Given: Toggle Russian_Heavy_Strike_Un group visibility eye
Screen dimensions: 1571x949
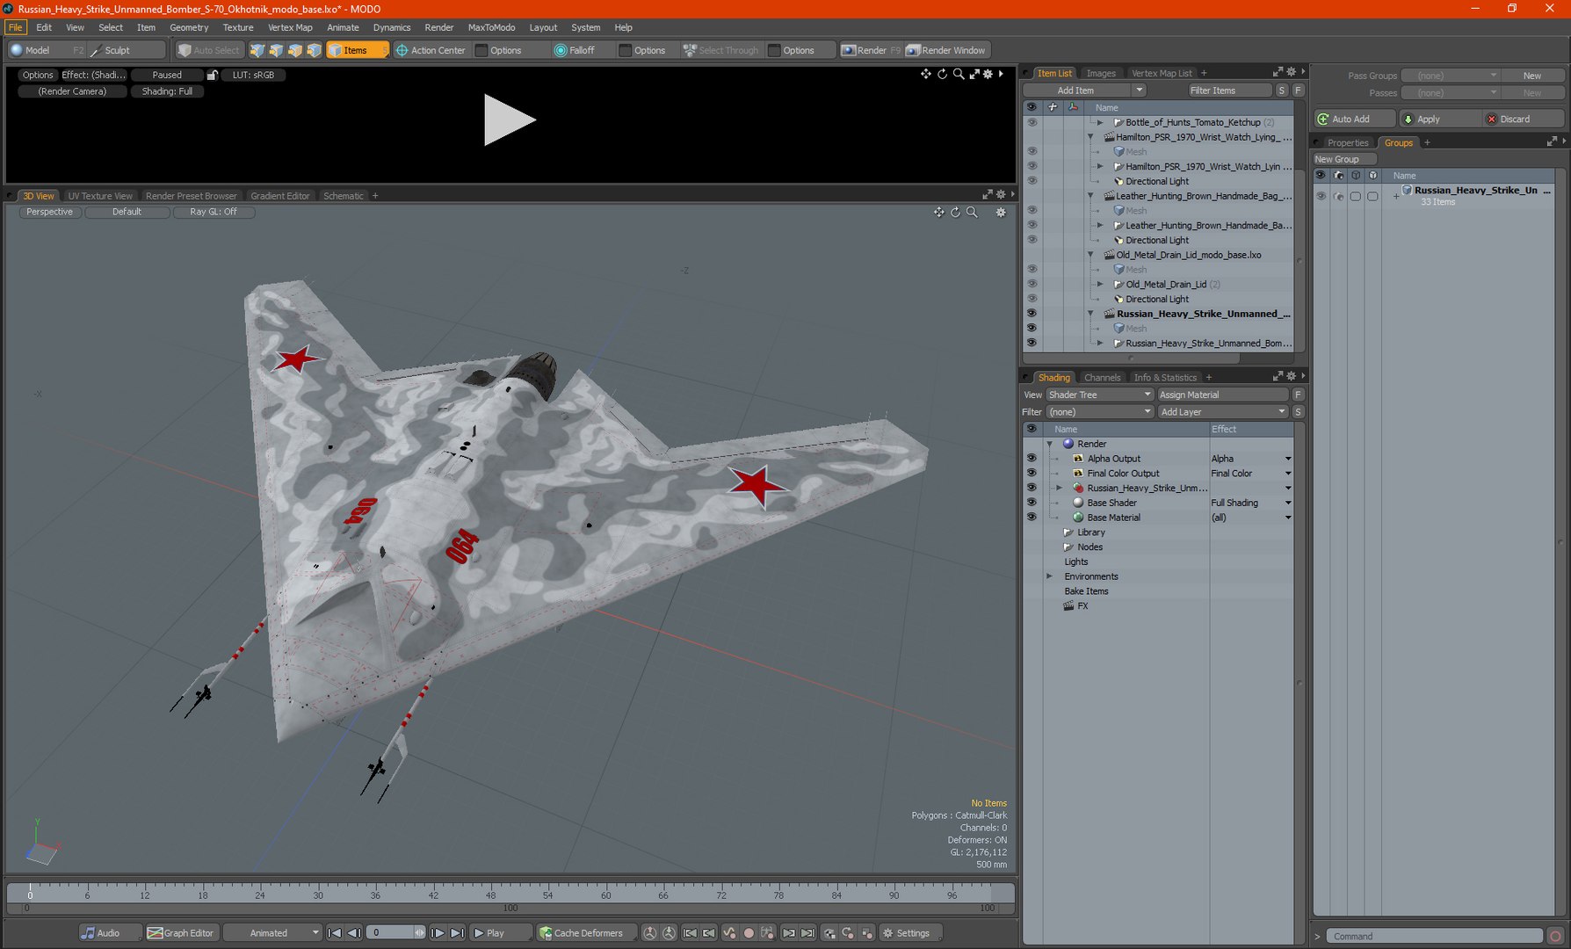Looking at the screenshot, I should click(1321, 196).
